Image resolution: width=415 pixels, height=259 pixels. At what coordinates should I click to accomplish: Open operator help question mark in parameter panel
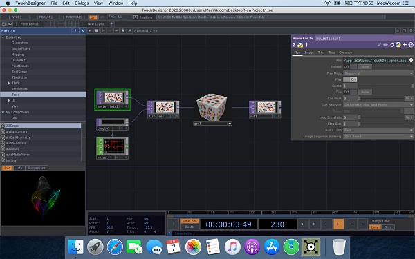coord(294,45)
